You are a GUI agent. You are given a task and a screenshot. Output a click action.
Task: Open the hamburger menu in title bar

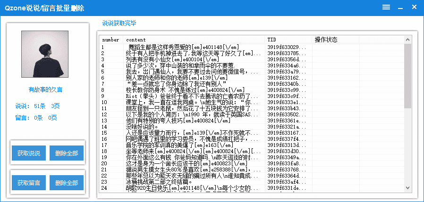(x=386, y=7)
